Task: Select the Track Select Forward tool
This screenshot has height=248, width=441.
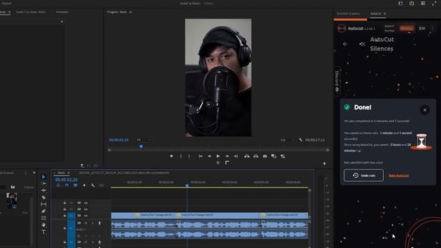Action: (x=43, y=184)
